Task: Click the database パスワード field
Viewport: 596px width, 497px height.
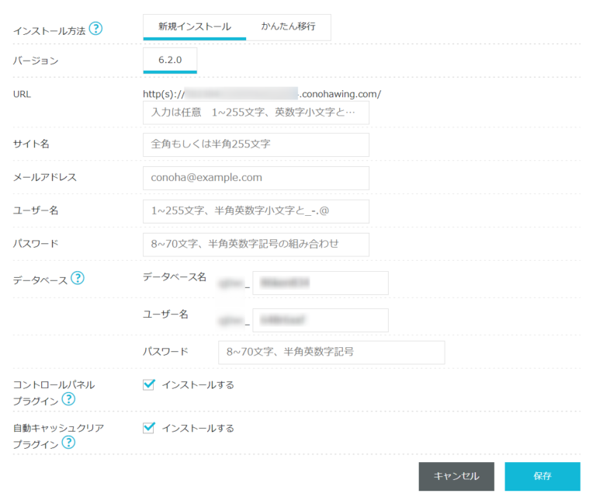Action: coord(331,352)
